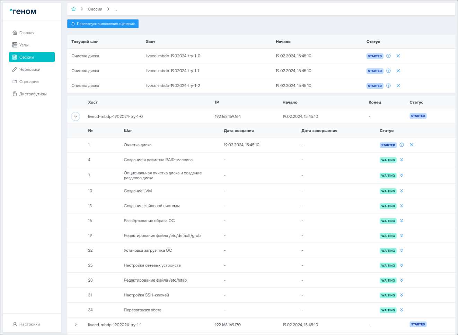
Task: Expand the livecd-mbdp-1902024-try-1-1 host row
Action: (x=76, y=325)
